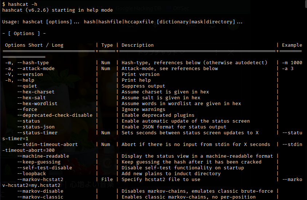Click the "--deprecated-check-disable" option
The width and height of the screenshot is (307, 200).
tap(55, 115)
